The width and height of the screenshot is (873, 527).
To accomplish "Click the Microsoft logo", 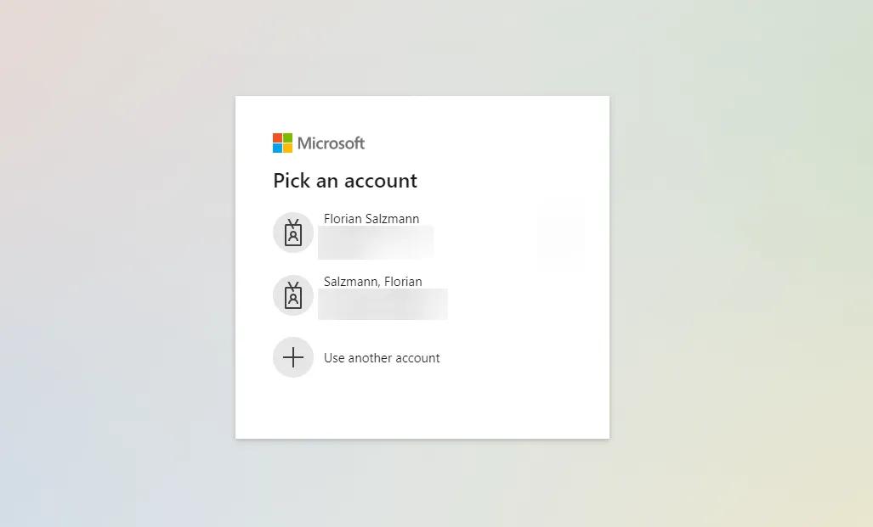I will point(319,143).
